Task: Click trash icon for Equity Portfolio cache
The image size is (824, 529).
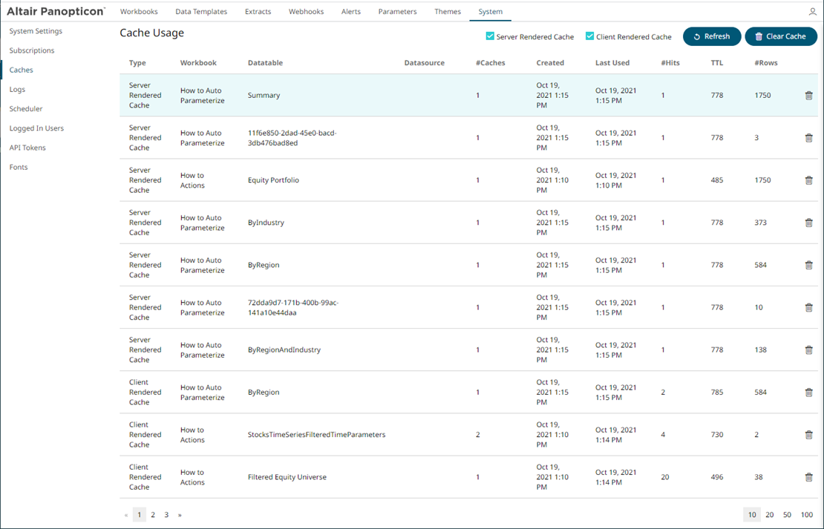Action: (x=808, y=180)
